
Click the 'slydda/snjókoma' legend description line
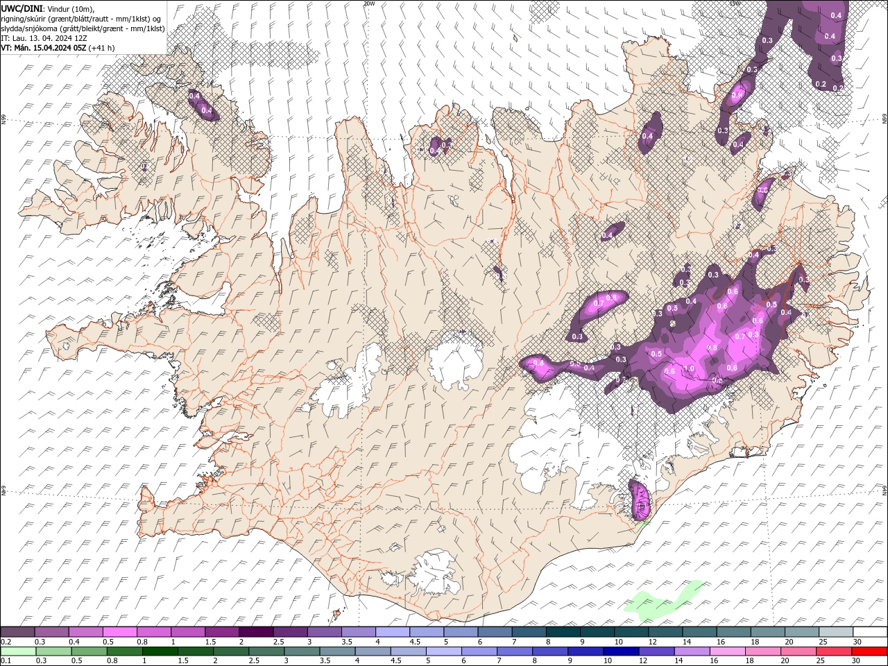pos(83,28)
